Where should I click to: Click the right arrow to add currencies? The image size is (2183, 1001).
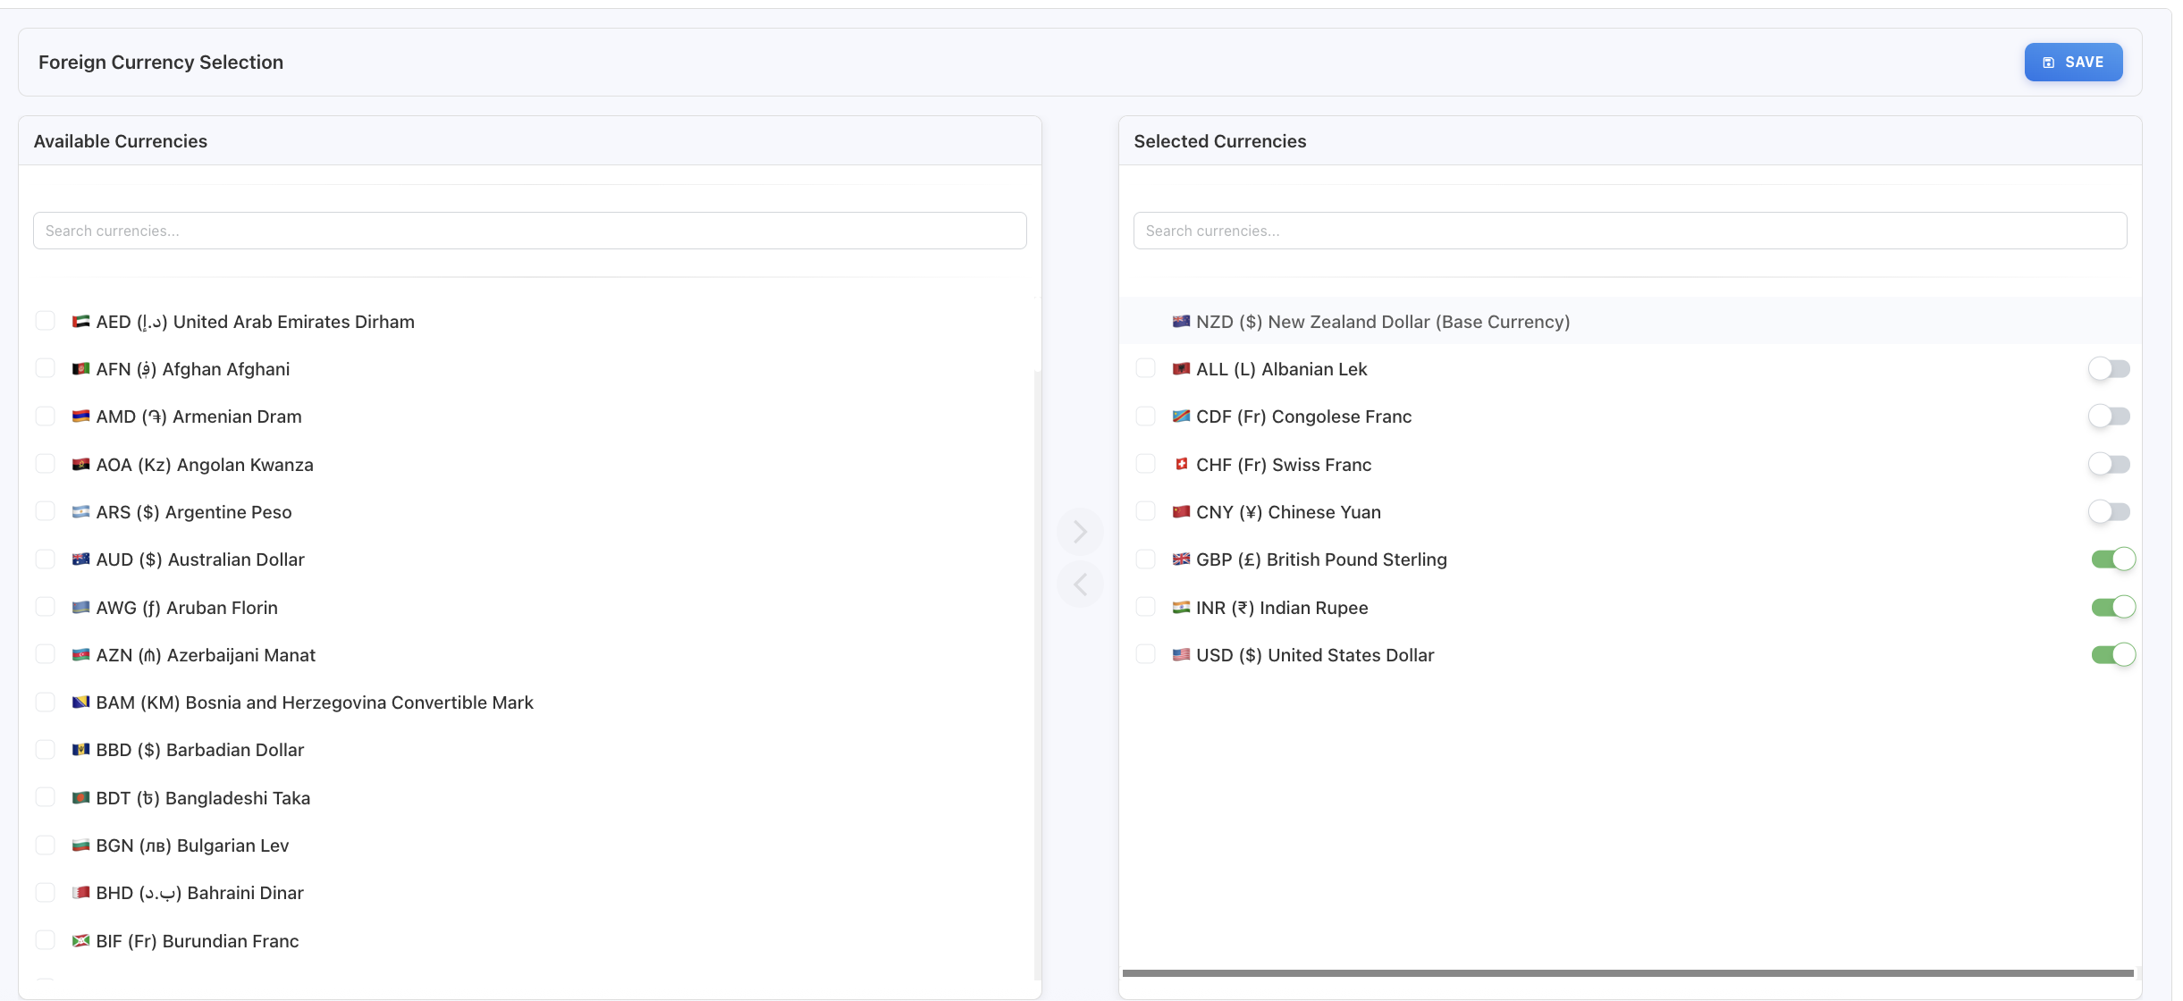(1080, 532)
